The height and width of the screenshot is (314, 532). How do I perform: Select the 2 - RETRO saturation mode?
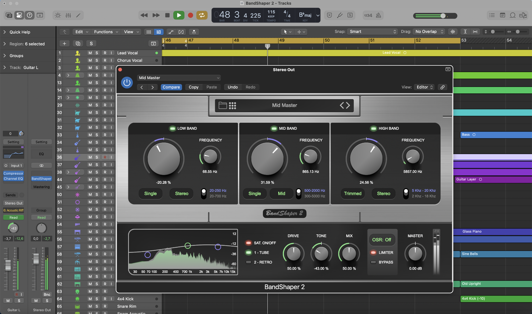[249, 262]
